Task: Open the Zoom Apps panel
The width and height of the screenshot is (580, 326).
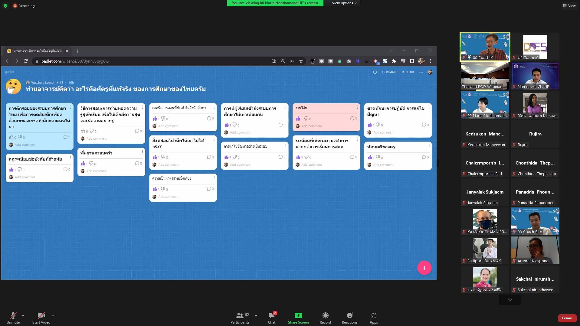Action: coord(374,318)
